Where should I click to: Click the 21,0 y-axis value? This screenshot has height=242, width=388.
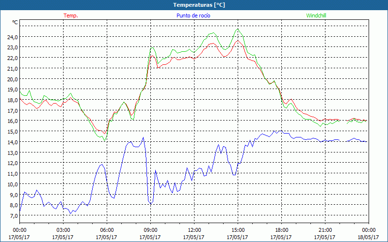(x=13, y=69)
